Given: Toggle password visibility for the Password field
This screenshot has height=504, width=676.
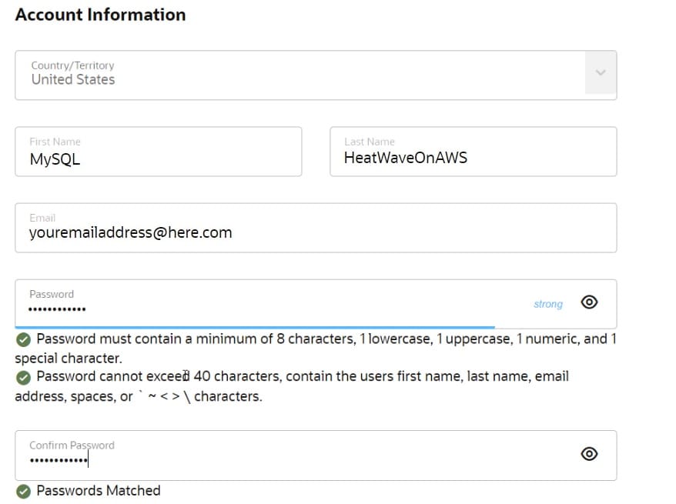Looking at the screenshot, I should tap(589, 302).
